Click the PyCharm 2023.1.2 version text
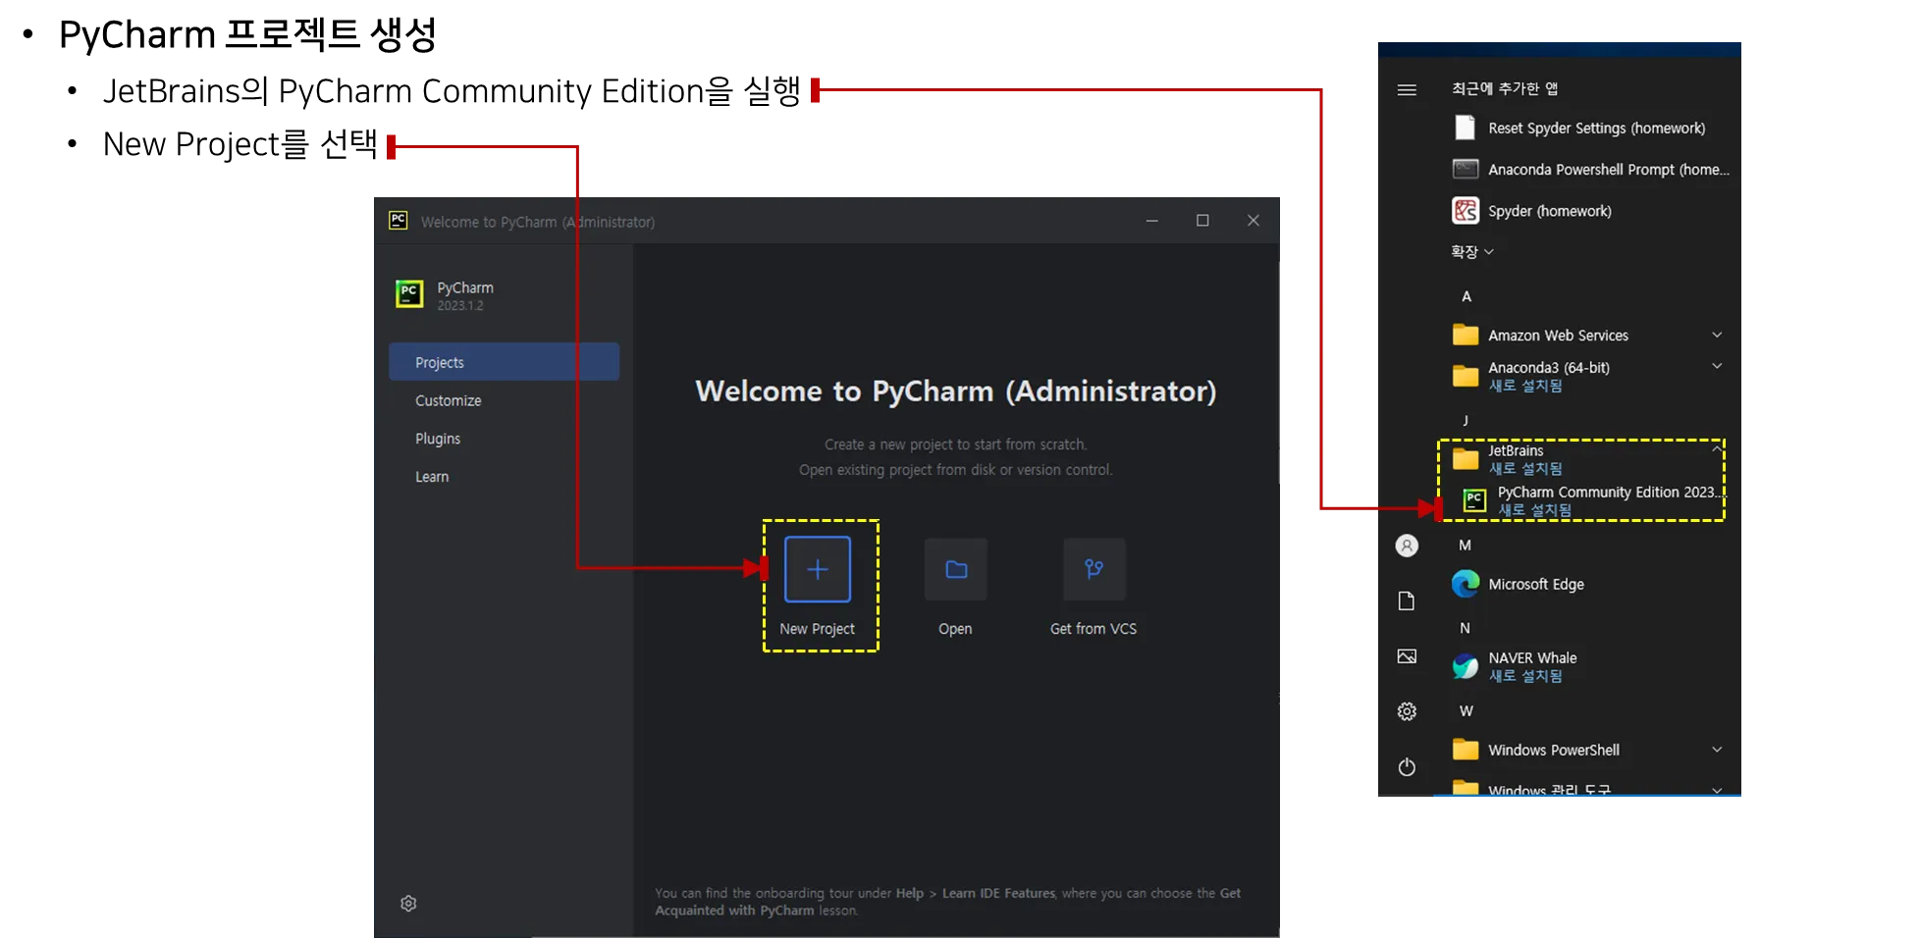 (x=460, y=306)
